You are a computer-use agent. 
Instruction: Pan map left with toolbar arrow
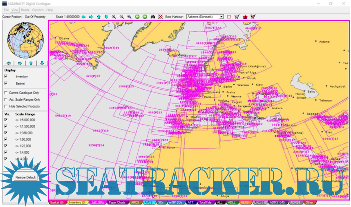(83, 17)
